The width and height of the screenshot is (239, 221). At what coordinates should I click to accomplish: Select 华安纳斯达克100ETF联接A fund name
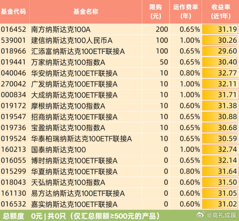(74, 73)
